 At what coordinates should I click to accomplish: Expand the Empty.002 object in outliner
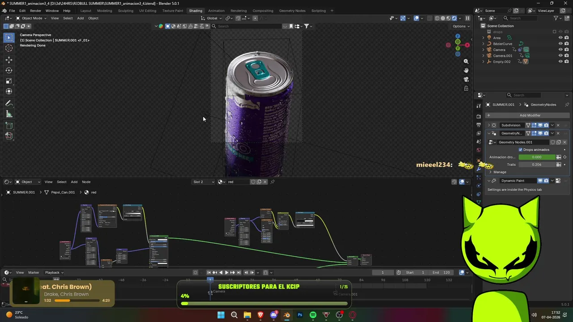tap(483, 62)
